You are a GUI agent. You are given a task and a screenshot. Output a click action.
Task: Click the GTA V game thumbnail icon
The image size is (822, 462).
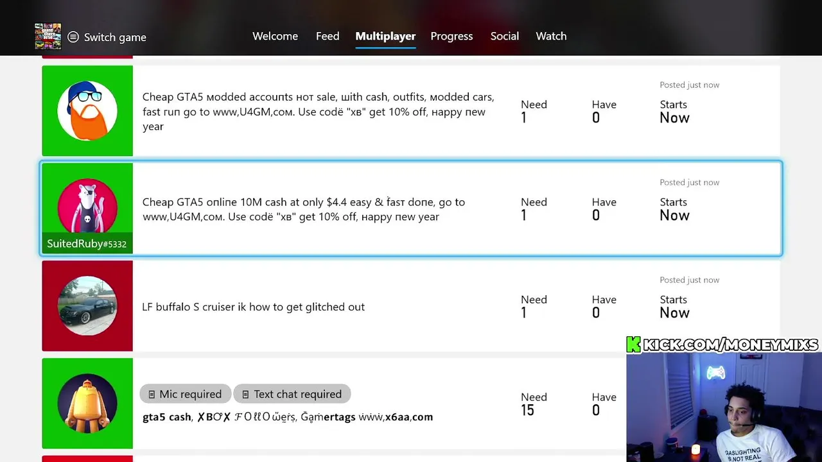click(x=48, y=37)
